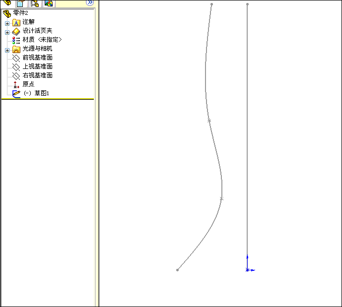
Task: Select the 设计活页夹 label
Action: [x=38, y=31]
